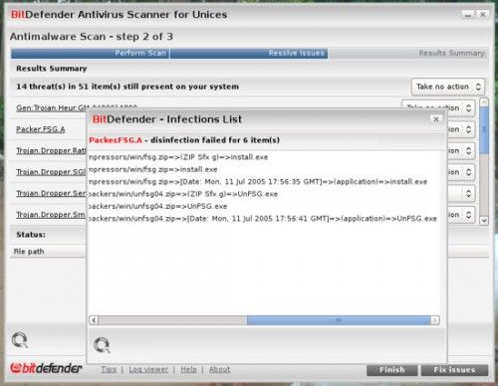Select the Resolve Issues step tab
This screenshot has height=386, width=498.
pyautogui.click(x=249, y=53)
